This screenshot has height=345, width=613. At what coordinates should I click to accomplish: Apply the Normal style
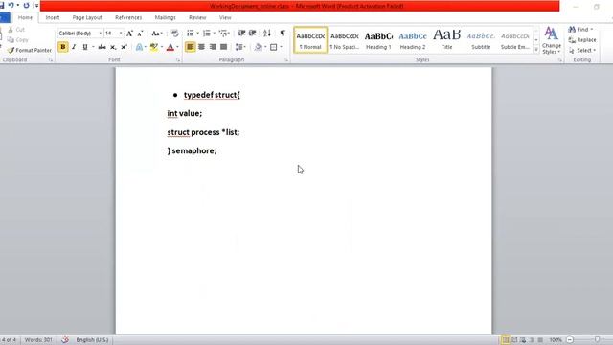[310, 40]
